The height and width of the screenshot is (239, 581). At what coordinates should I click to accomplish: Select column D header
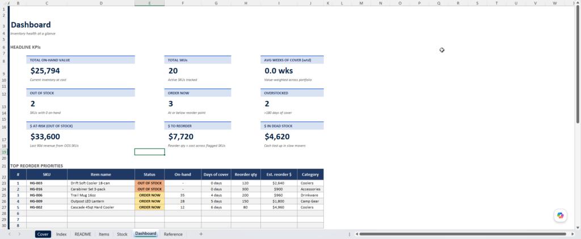(101, 3)
